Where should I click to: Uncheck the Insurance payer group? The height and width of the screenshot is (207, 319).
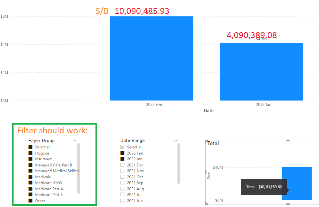point(31,159)
